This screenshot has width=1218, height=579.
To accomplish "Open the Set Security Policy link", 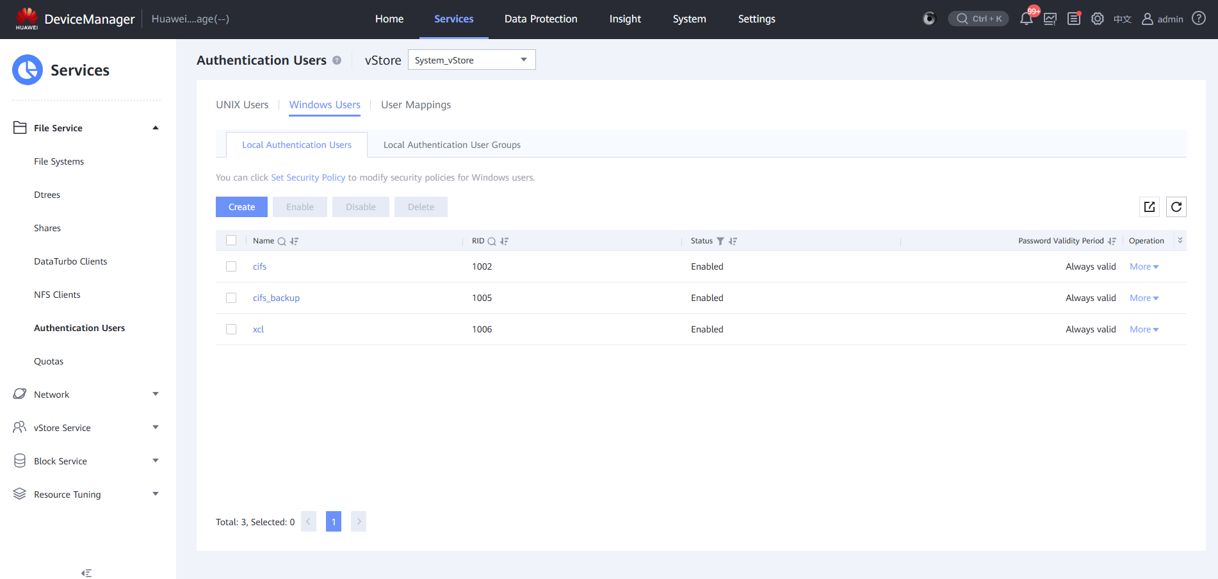I will 308,177.
